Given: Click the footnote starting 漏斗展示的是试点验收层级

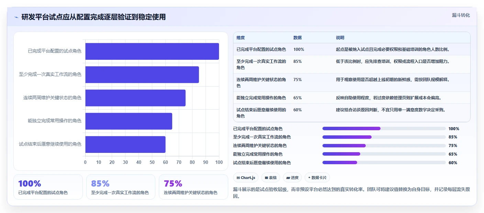Looking at the screenshot, I should click(x=351, y=193).
